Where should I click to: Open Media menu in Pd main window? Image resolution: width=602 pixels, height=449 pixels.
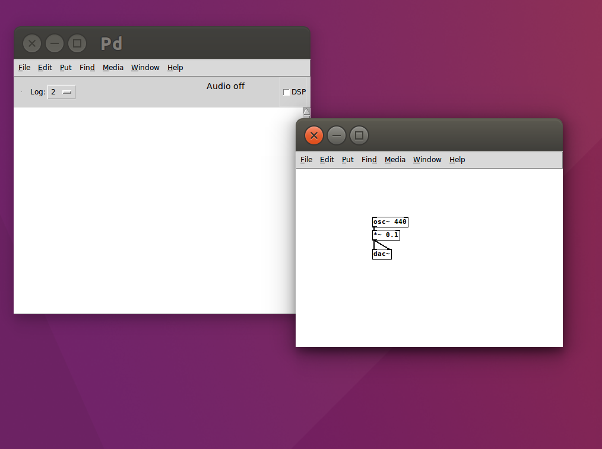(x=113, y=68)
